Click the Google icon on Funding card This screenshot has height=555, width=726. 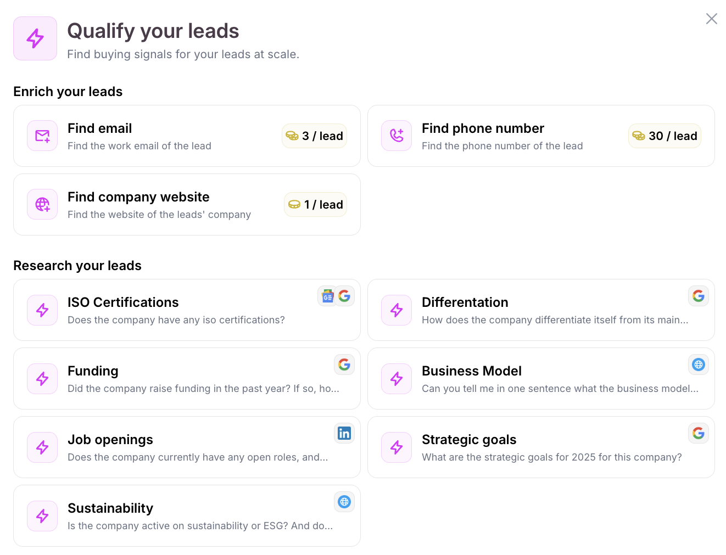344,365
